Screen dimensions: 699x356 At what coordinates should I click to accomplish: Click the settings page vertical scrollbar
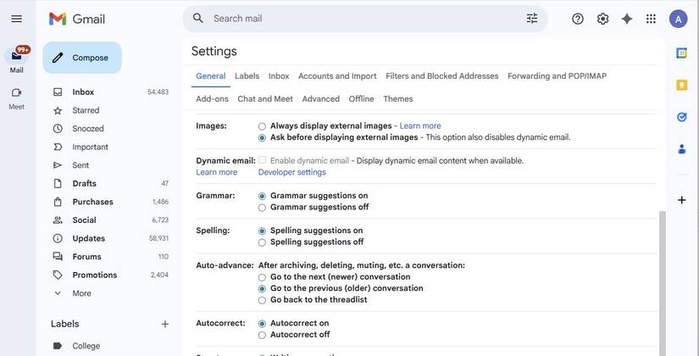tap(662, 283)
